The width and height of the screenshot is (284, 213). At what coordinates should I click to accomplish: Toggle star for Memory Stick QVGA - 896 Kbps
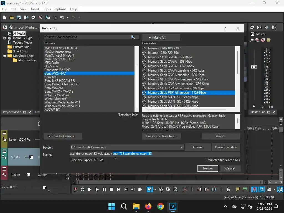click(x=144, y=62)
